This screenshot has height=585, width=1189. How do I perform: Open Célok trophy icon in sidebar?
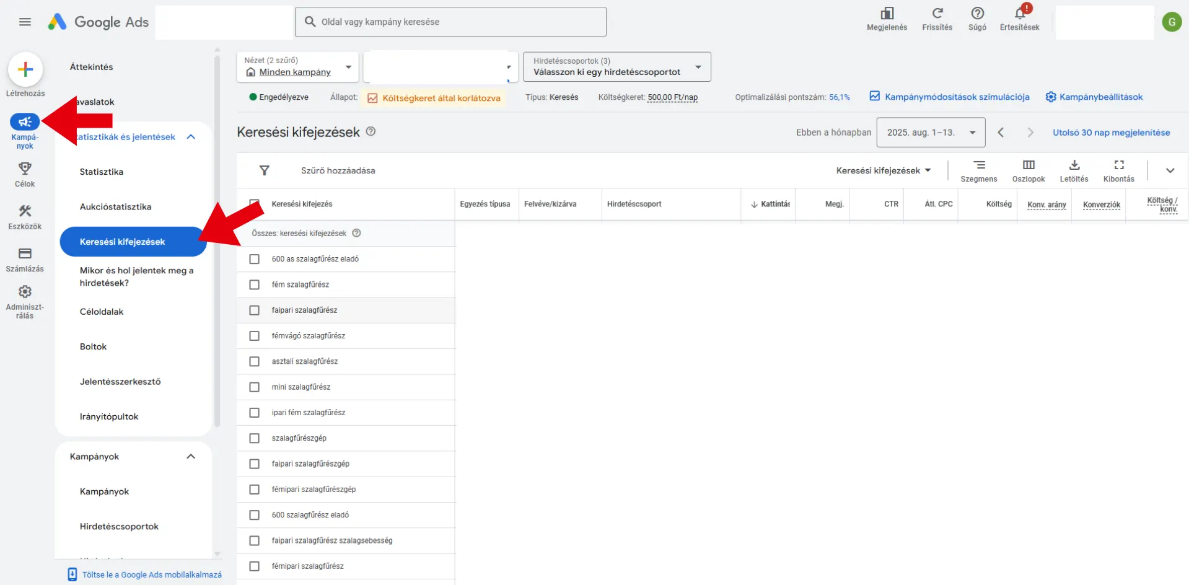pos(25,169)
